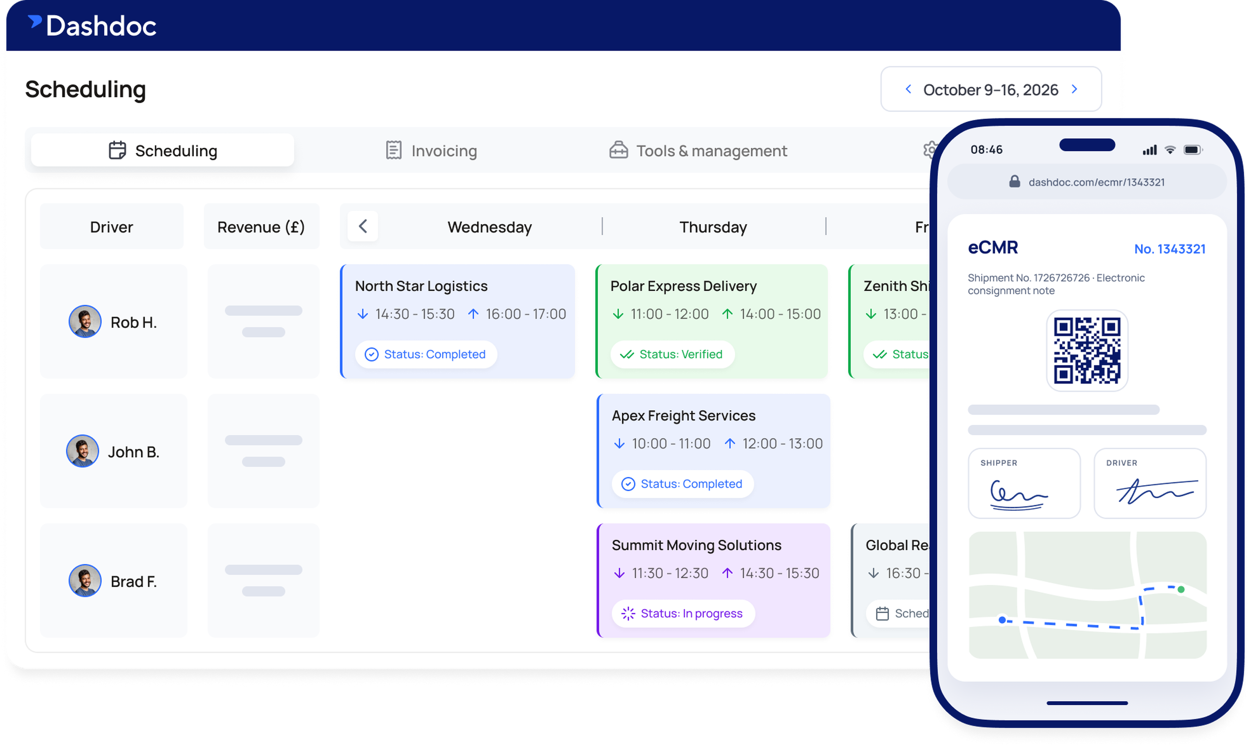Click Status: Verified badge on Polar Express
Viewport: 1251px width, 747px height.
click(x=673, y=355)
